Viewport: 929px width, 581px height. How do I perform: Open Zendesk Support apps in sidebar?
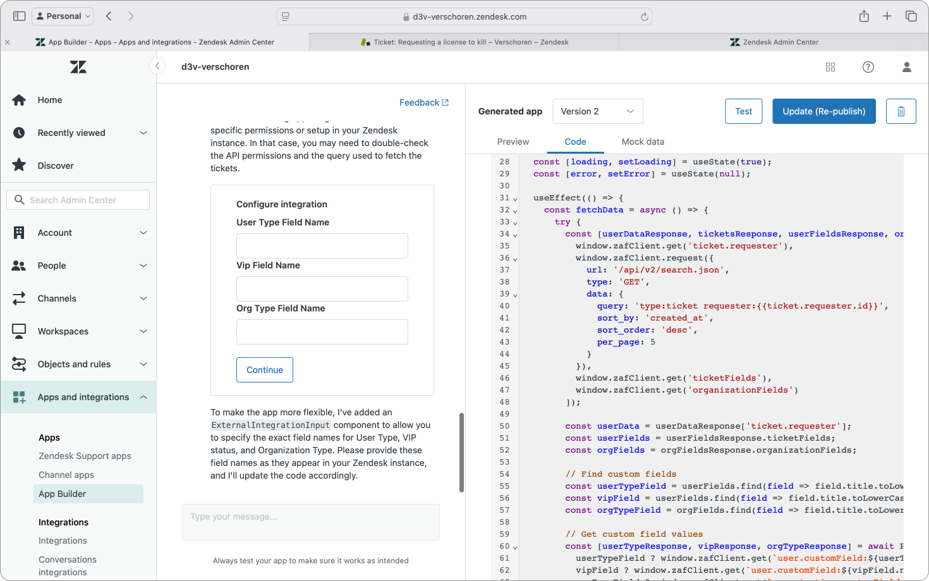coord(85,456)
